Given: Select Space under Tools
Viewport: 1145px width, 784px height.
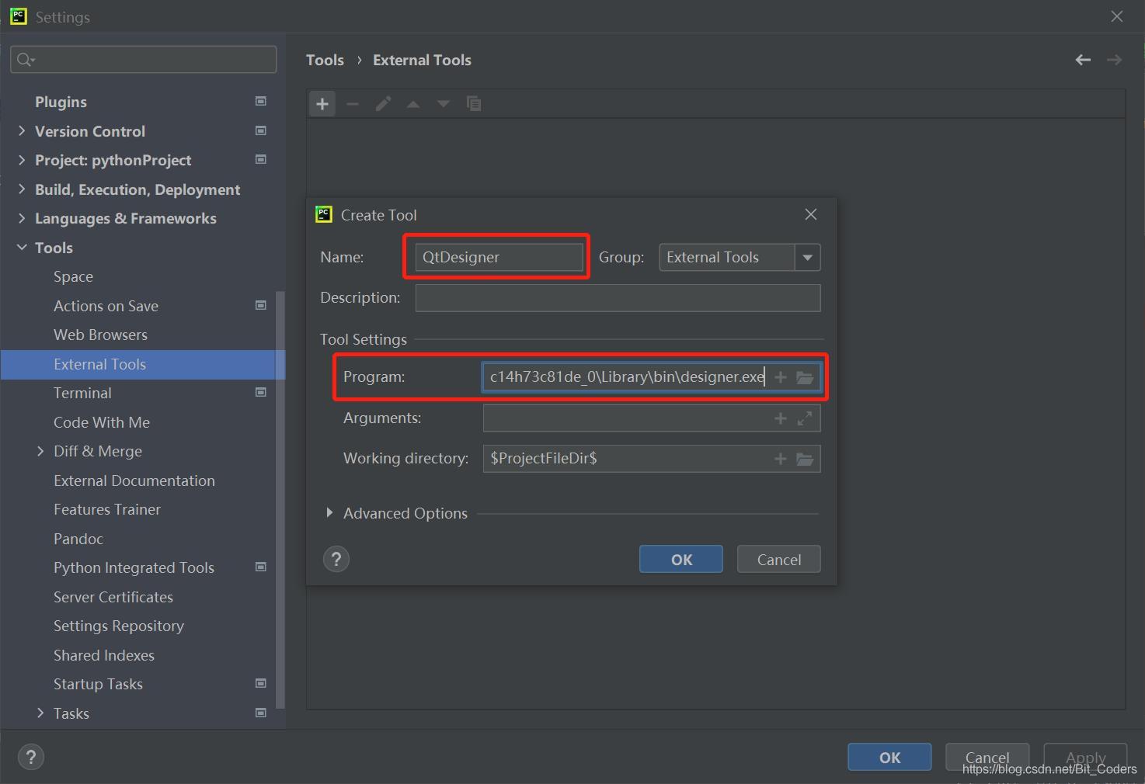Looking at the screenshot, I should pyautogui.click(x=73, y=276).
